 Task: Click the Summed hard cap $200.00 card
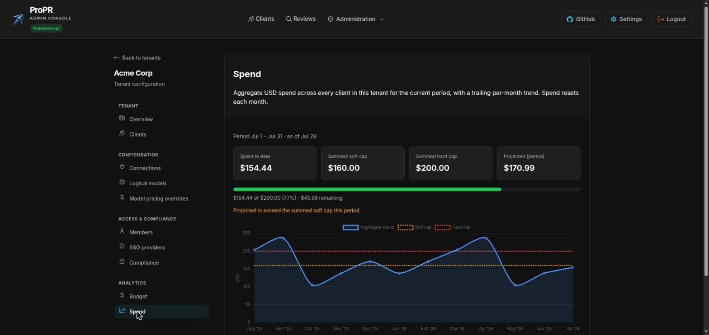[450, 163]
